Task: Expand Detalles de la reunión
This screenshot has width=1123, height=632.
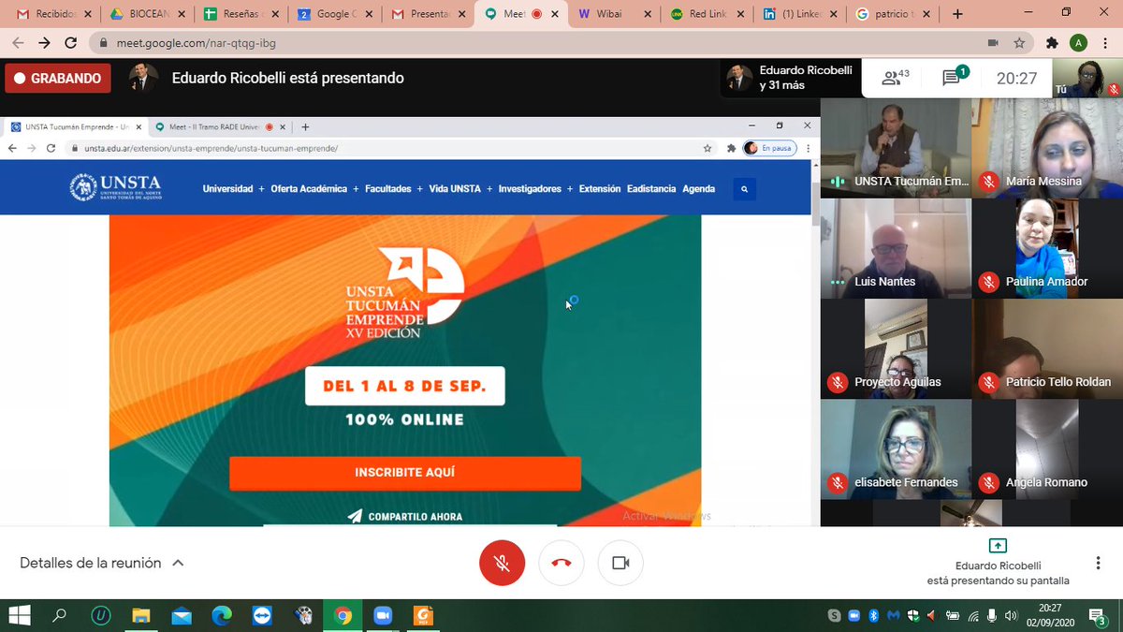Action: (101, 563)
